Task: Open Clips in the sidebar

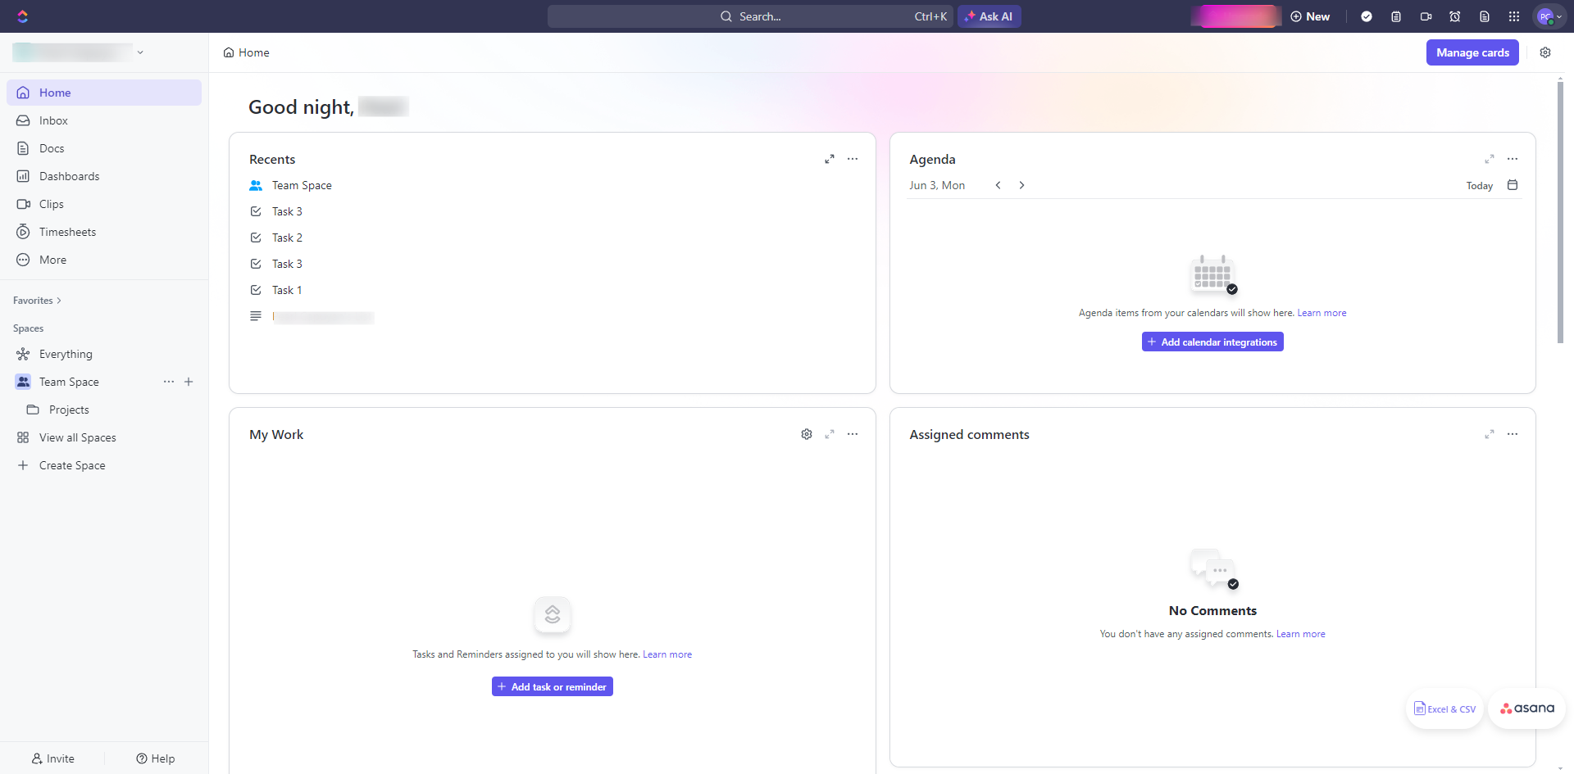Action: (104, 204)
